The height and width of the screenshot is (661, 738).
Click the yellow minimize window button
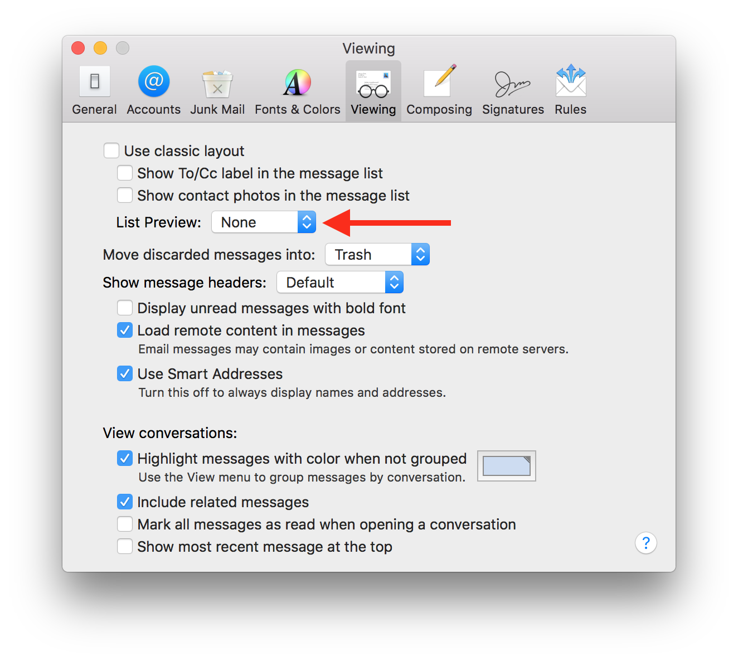[x=100, y=48]
